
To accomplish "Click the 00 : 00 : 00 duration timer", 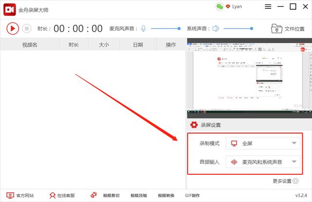I will pos(78,29).
